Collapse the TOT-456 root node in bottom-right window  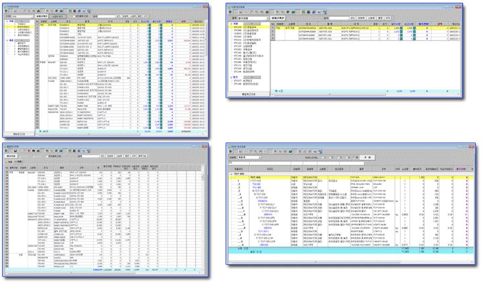click(230, 173)
